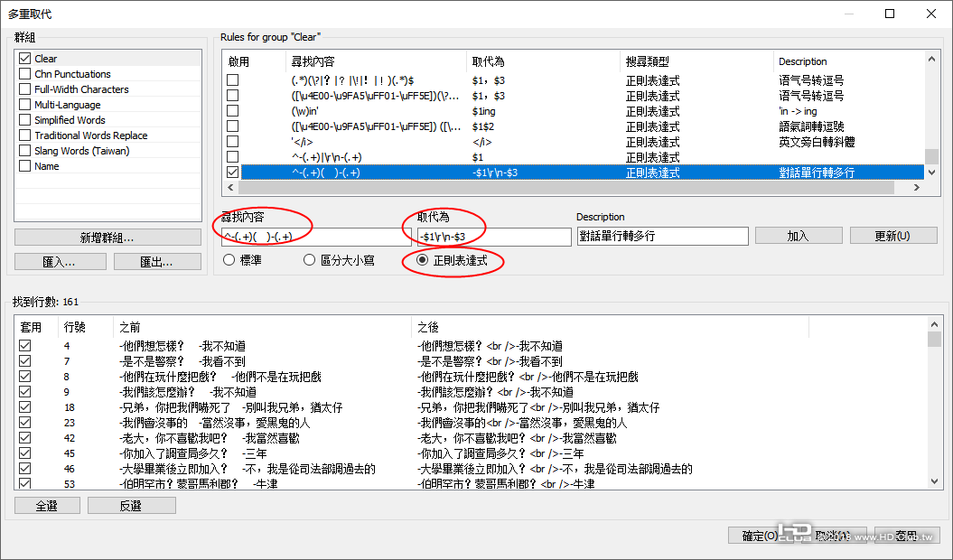Click rules list scroll down arrow

931,173
